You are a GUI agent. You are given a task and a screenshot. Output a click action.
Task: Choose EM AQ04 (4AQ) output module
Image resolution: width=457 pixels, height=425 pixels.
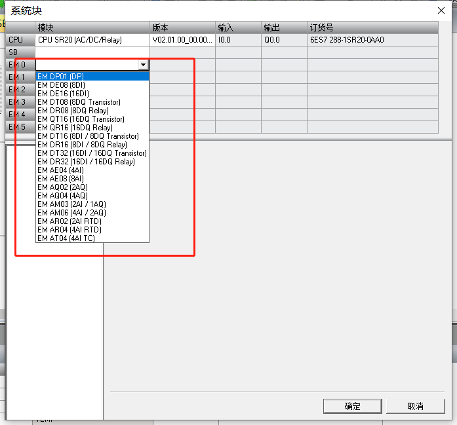(x=92, y=196)
